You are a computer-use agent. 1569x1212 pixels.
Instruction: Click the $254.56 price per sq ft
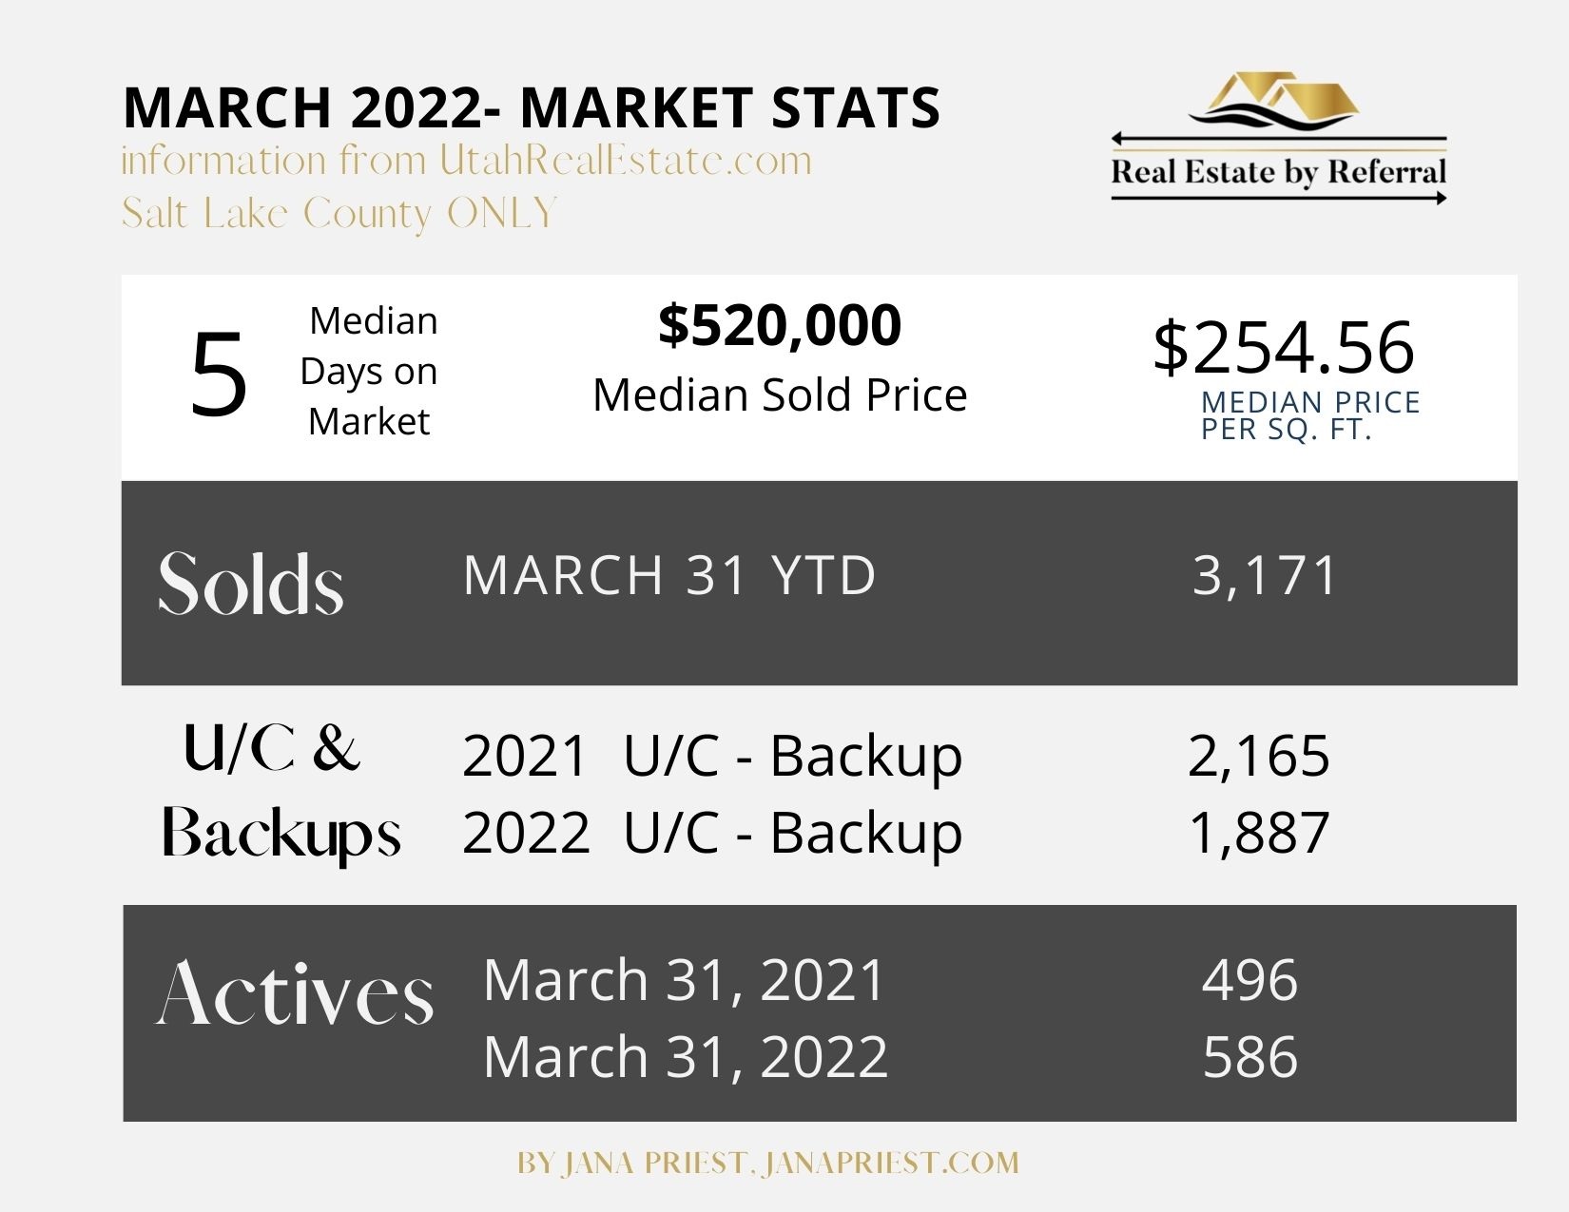click(1284, 347)
